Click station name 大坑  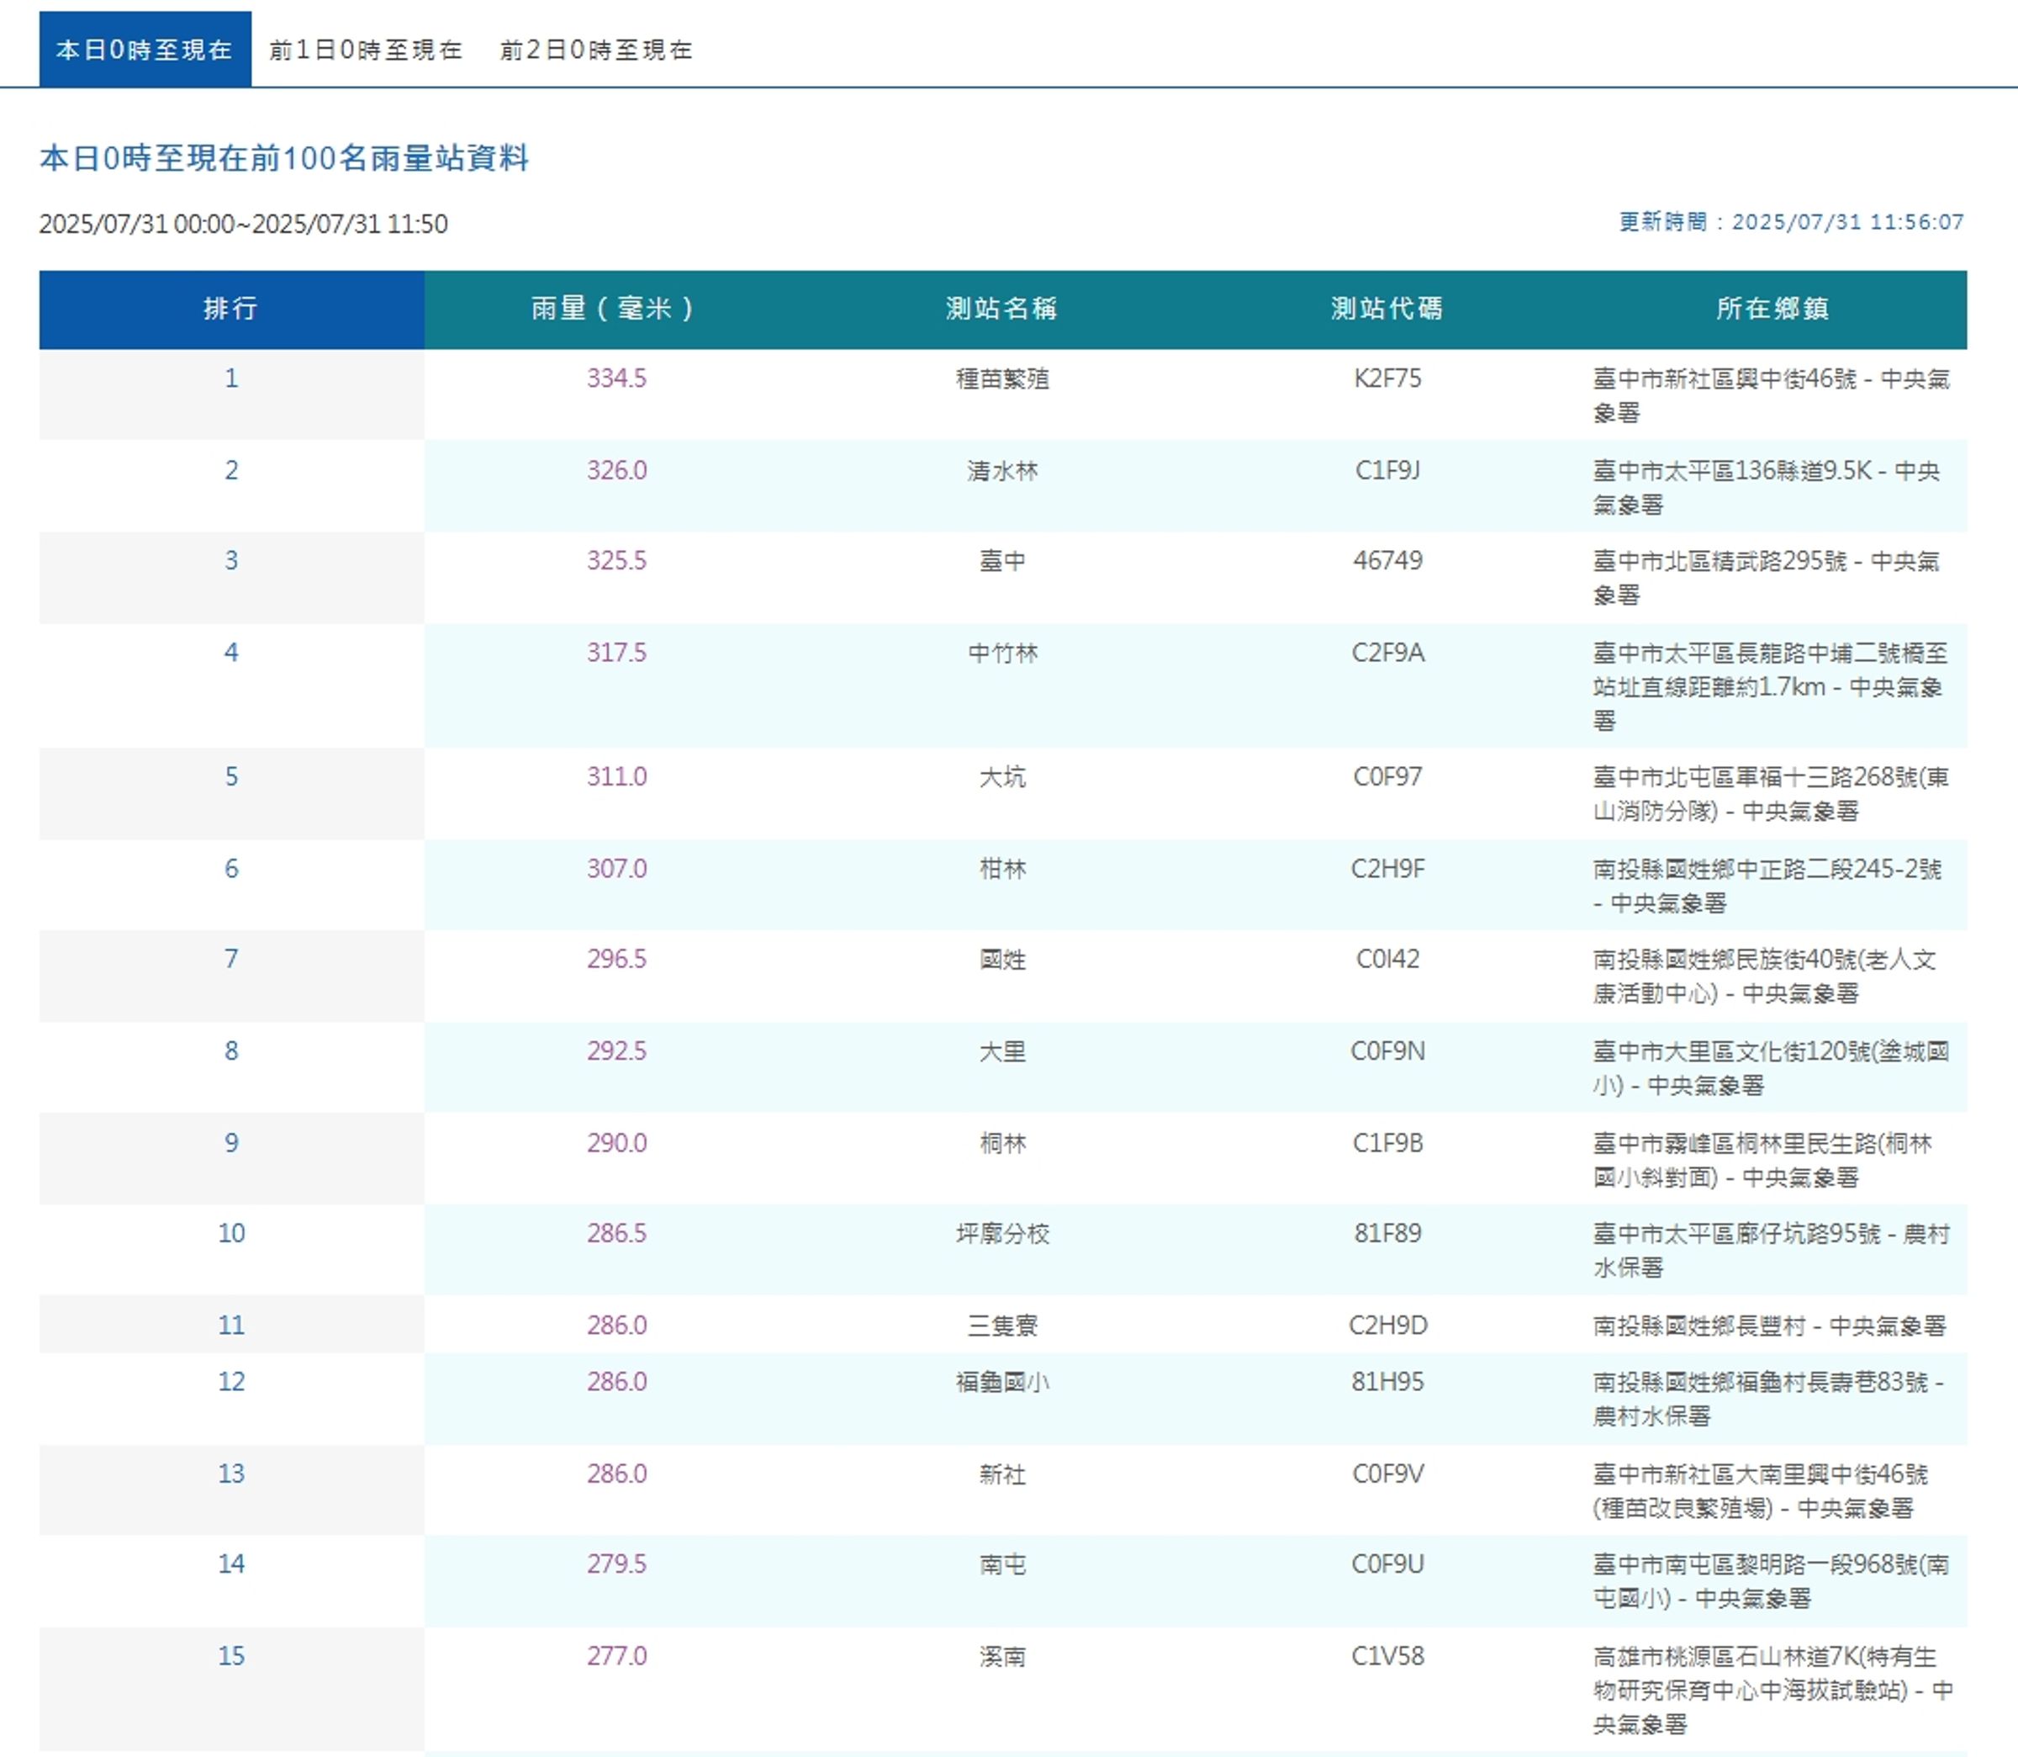tap(1002, 776)
